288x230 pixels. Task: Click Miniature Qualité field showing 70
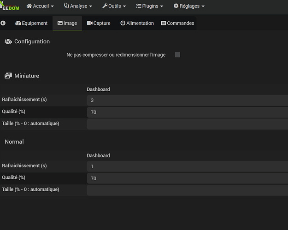188,112
